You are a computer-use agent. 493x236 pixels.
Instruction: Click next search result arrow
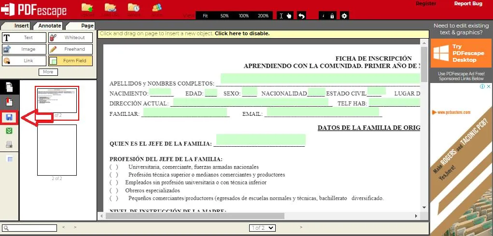75,227
